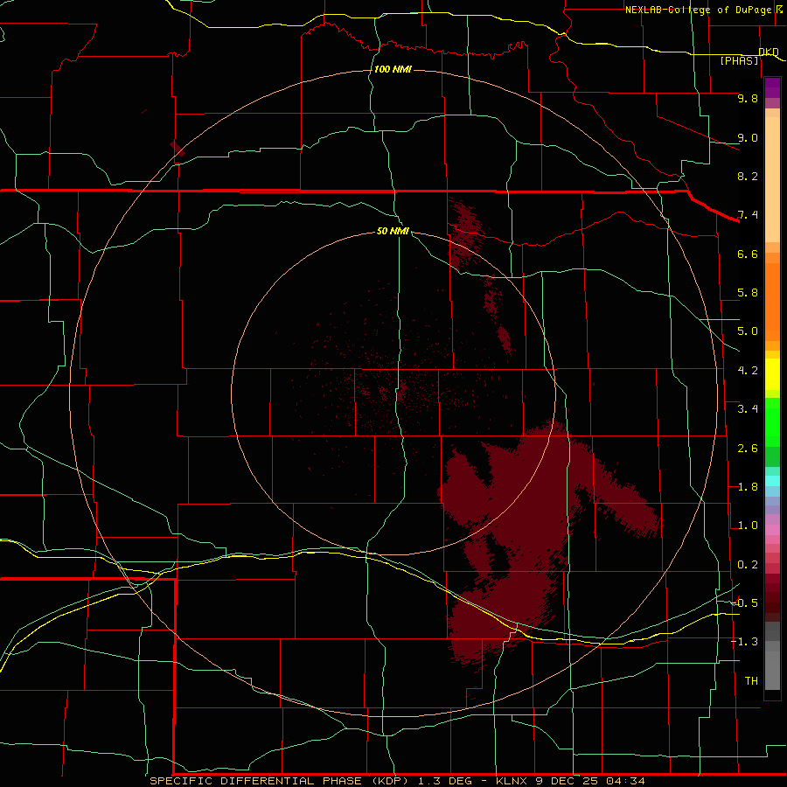This screenshot has width=787, height=787.
Task: Click the 0.2 scale value
Action: pyautogui.click(x=748, y=565)
